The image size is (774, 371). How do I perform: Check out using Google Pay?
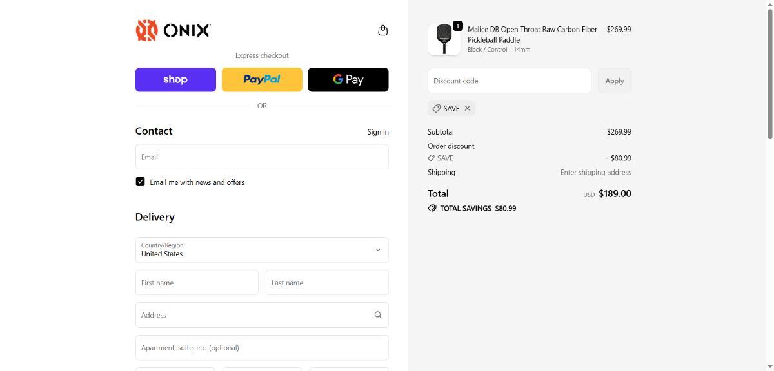pyautogui.click(x=348, y=80)
